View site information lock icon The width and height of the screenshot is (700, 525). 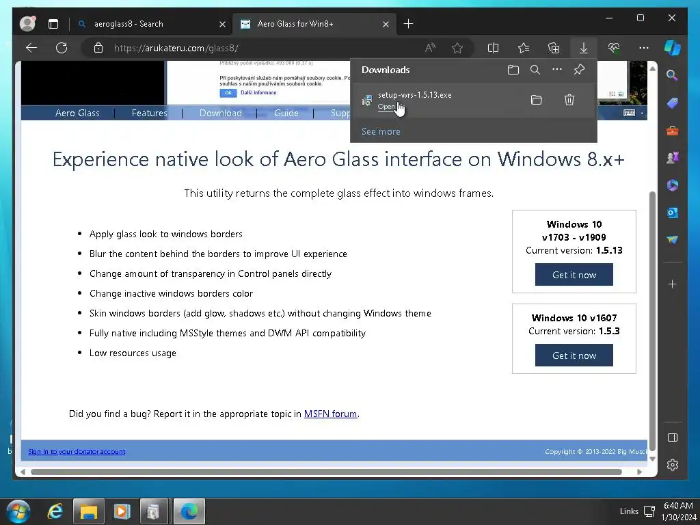click(x=98, y=48)
